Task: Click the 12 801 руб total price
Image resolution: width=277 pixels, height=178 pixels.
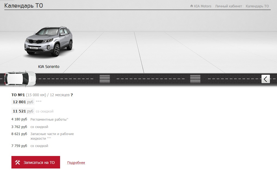Action: (x=23, y=102)
